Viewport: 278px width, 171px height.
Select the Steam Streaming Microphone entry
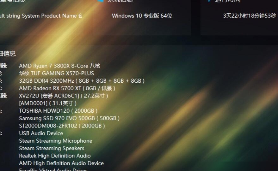point(56,141)
